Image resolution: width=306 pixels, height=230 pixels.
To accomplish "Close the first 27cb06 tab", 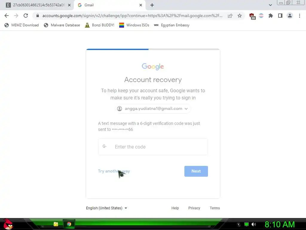I will coord(69,5).
